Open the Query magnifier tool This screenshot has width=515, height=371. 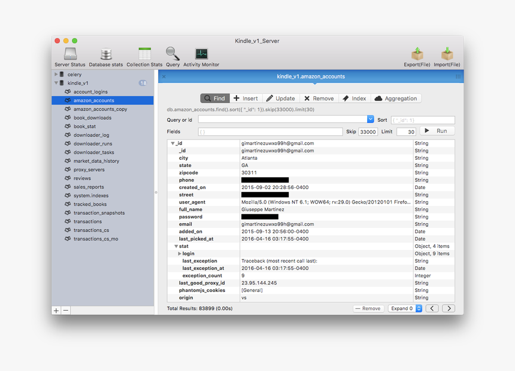tap(172, 53)
